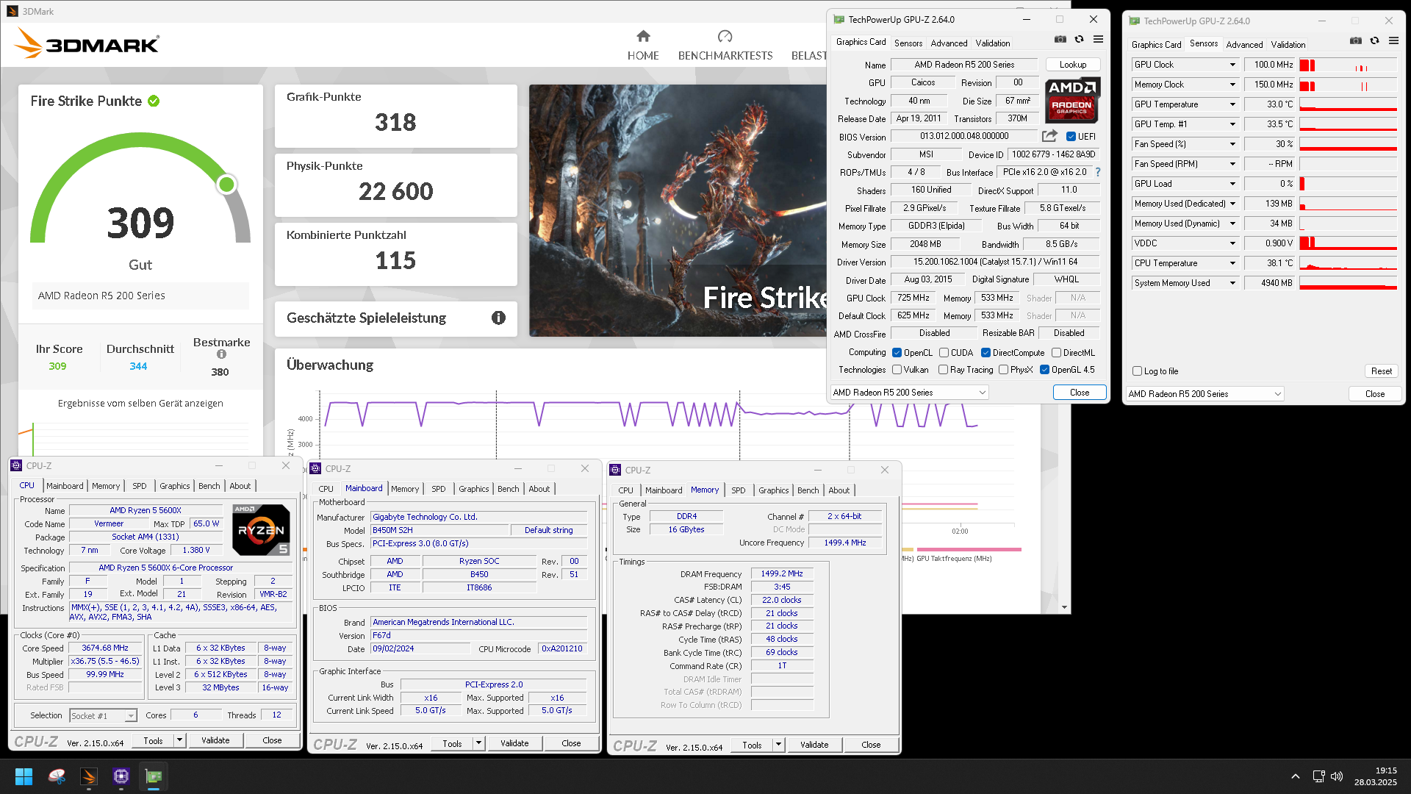Viewport: 1411px width, 794px height.
Task: Click Close button in GPU-Z Graphics Card window
Action: 1080,393
